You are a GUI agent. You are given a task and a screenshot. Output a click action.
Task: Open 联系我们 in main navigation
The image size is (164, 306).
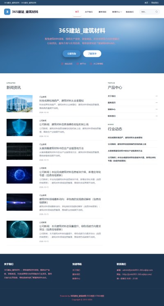(x=130, y=12)
